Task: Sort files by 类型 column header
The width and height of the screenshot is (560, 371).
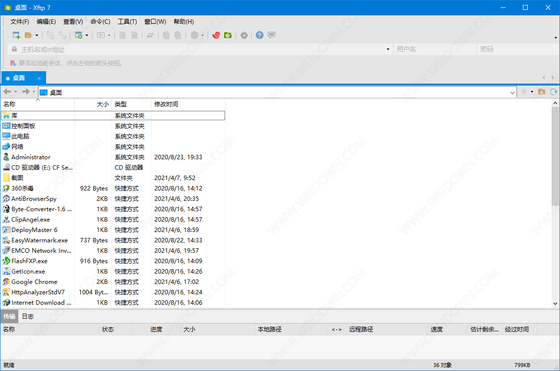Action: 131,104
